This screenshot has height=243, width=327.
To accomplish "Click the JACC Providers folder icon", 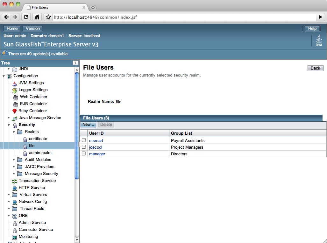I will (x=20, y=167).
